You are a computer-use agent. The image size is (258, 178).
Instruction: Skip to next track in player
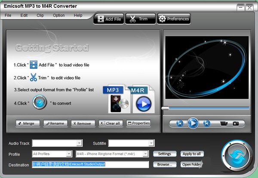pos(207,123)
